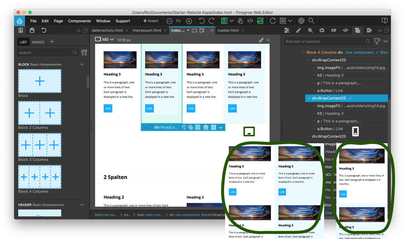The image size is (405, 239).
Task: Select the Block 3 Columns thumbnail
Action: (x=40, y=145)
